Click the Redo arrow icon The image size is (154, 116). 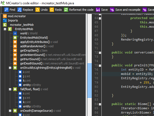pyautogui.click(x=52, y=10)
